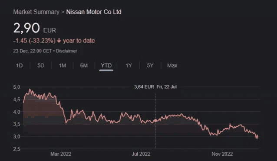277x161 pixels.
Task: Open the 1M chart range
Action: (63, 65)
